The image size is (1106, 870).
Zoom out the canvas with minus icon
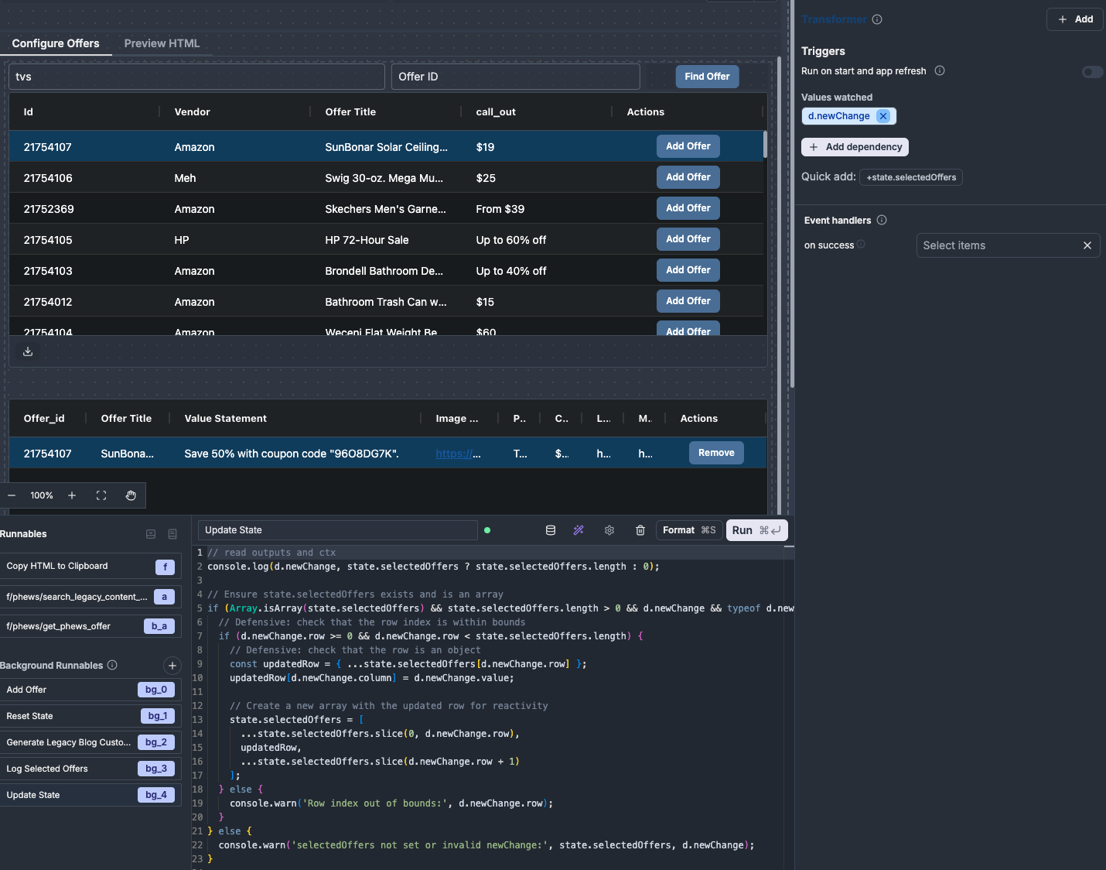(12, 495)
